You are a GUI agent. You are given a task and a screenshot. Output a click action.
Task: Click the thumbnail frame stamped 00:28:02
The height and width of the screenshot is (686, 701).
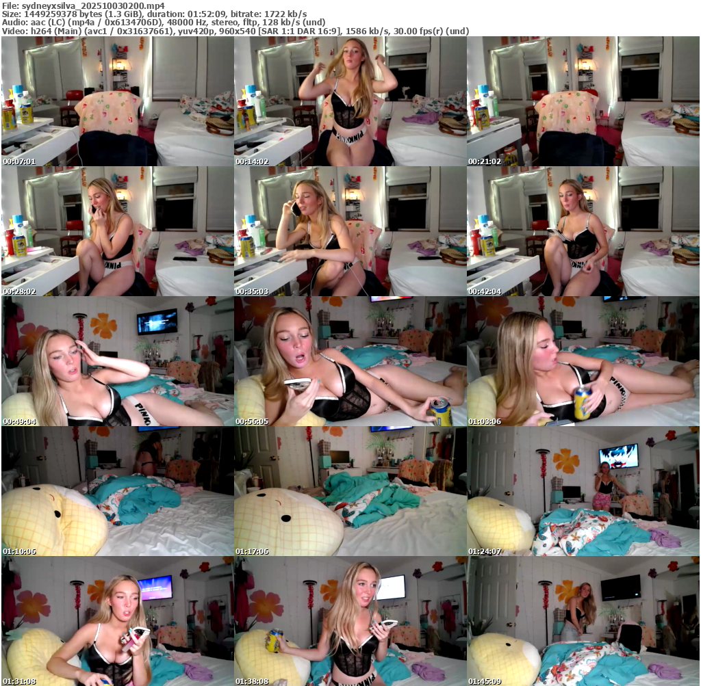pos(118,231)
